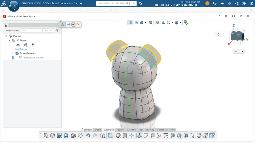Open the mm units dropdown

[239, 52]
